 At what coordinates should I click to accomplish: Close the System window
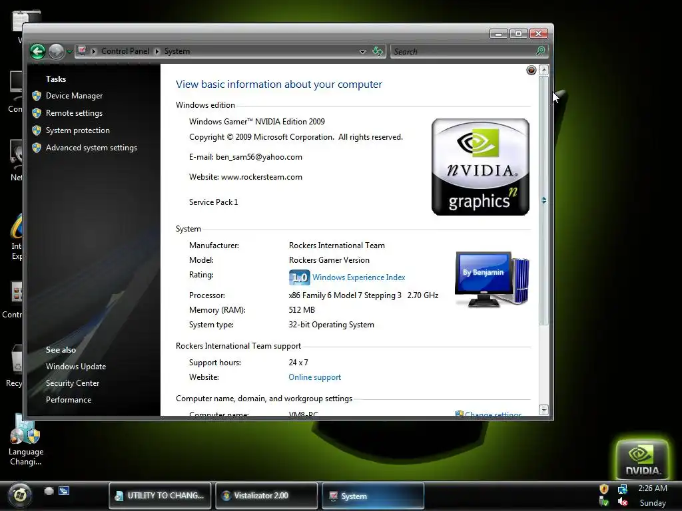point(538,33)
